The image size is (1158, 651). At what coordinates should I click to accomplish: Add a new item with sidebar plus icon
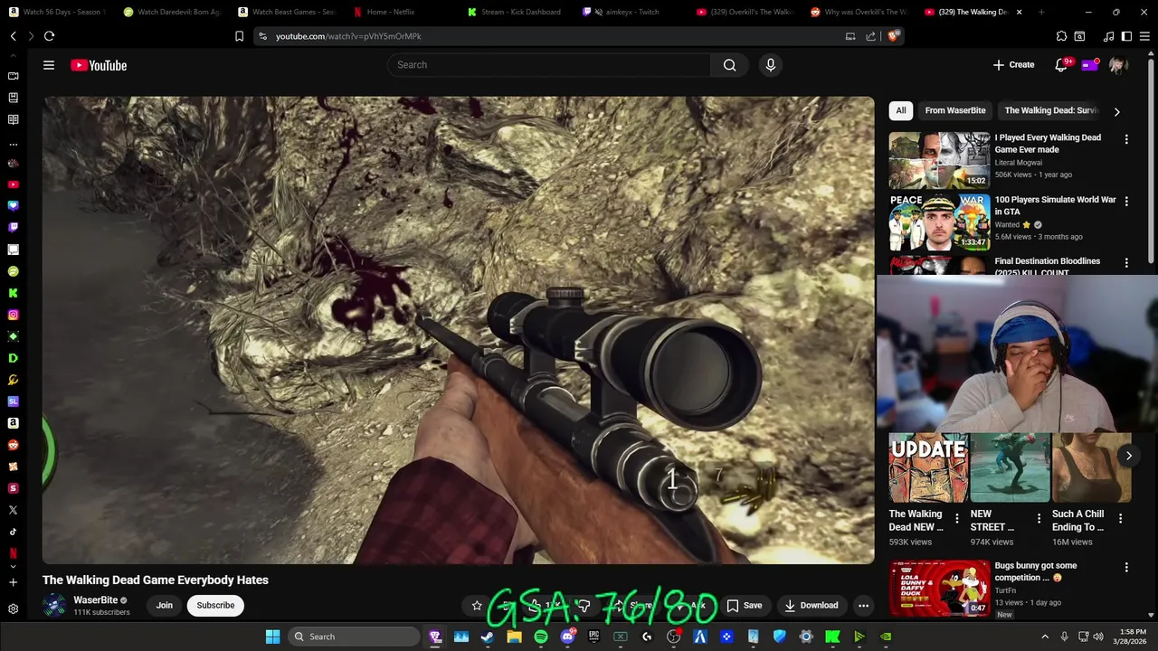tap(13, 582)
